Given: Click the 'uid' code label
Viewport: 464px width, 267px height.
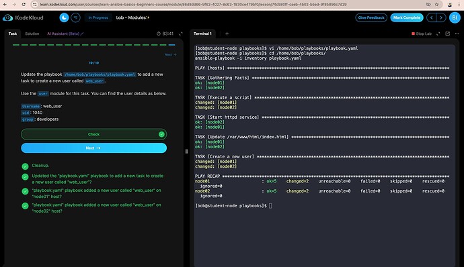Looking at the screenshot, I should [x=26, y=113].
